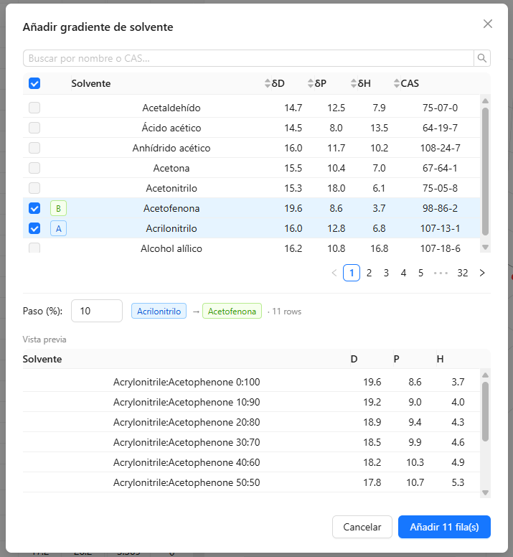Go to page 2
The image size is (513, 557).
369,273
